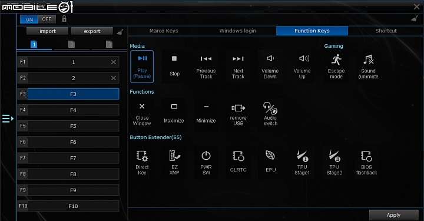The width and height of the screenshot is (424, 221).
Task: Select the F10 key row
Action: [68, 206]
